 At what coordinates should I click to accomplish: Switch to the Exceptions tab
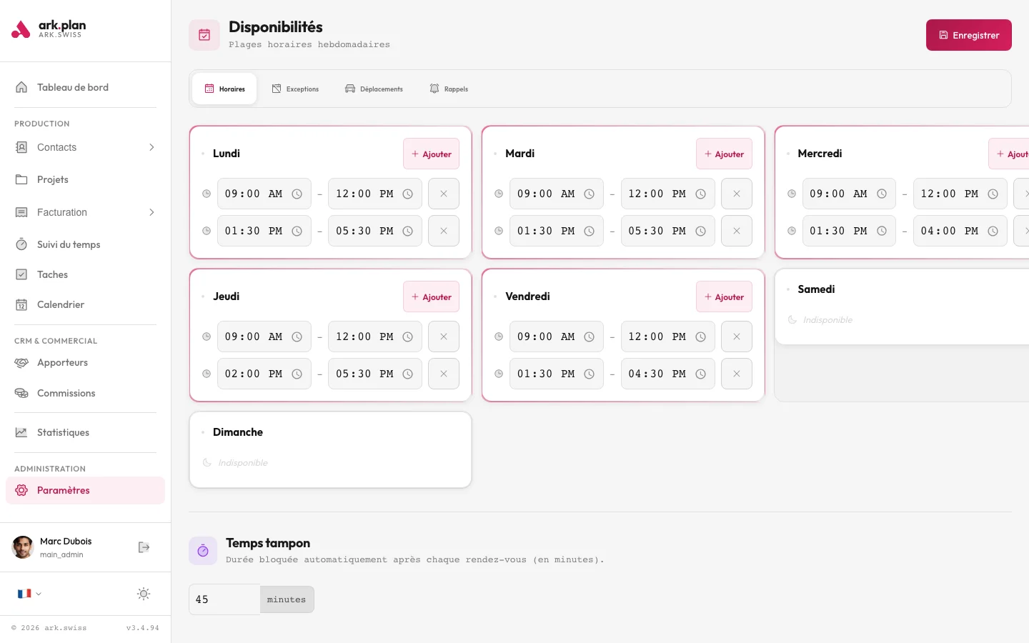295,89
